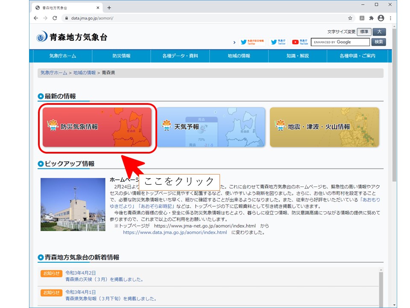Click 気象庁ホーム breadcrumb link
Viewport: 410px width, 308px height.
point(54,73)
